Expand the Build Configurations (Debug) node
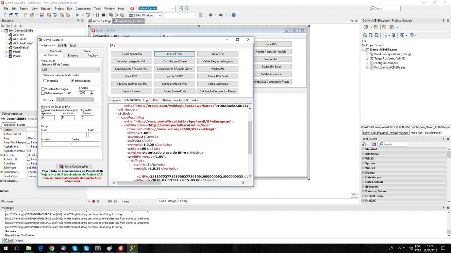Image resolution: width=451 pixels, height=253 pixels. [x=367, y=54]
